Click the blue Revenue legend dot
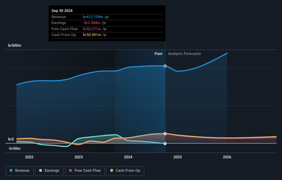This screenshot has height=180, width=282. (x=11, y=170)
